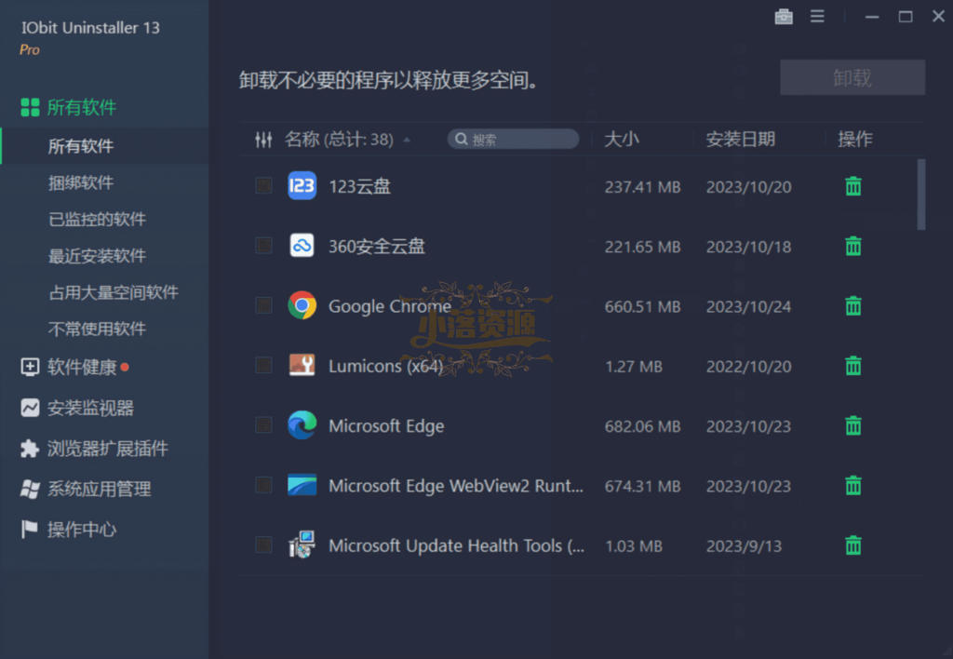Click trash icon for 360安全云盘
The height and width of the screenshot is (659, 953).
853,247
